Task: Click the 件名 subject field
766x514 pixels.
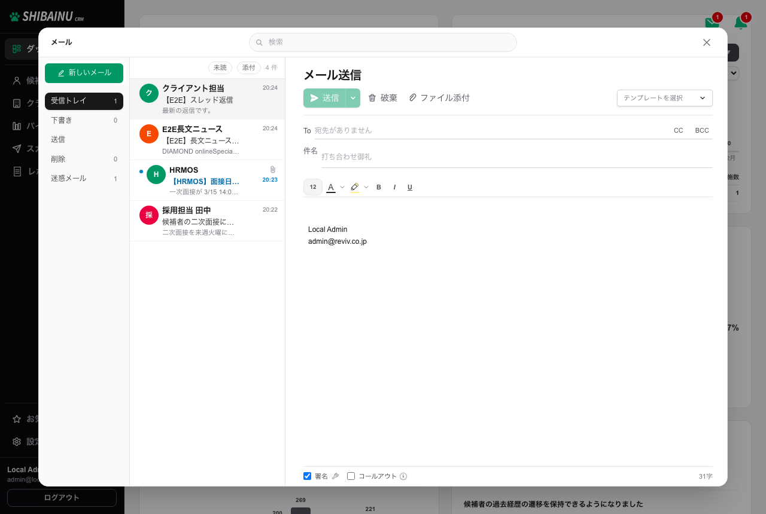Action: tap(516, 157)
